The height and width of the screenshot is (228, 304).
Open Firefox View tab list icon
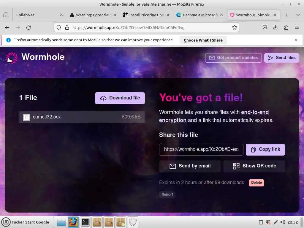point(6,15)
